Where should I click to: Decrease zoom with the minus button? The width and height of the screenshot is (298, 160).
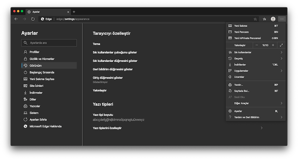point(257,45)
